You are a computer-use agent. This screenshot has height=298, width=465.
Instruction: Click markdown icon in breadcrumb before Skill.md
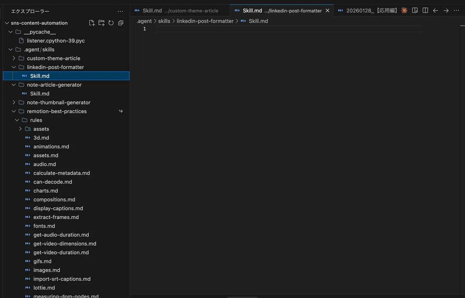[x=243, y=21]
